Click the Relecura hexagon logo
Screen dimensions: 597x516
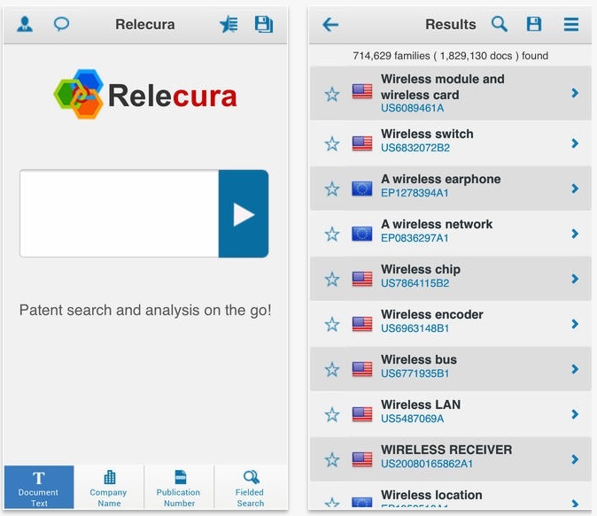79,94
